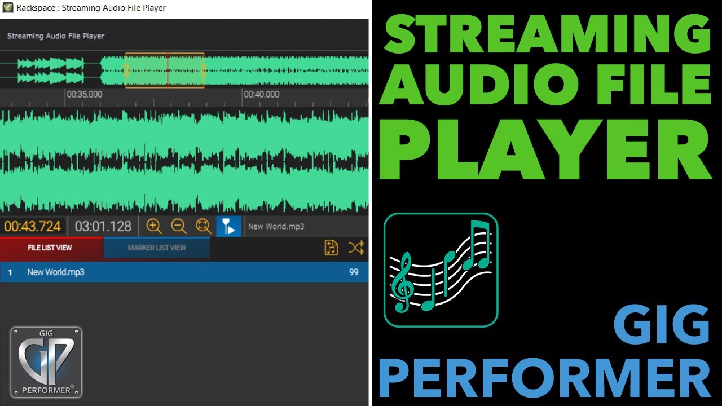Select New World.mp3 in the file list
Viewport: 722px width, 406px height.
pos(184,272)
